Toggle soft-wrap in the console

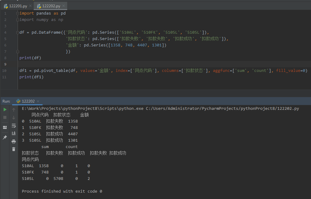pyautogui.click(x=14, y=126)
